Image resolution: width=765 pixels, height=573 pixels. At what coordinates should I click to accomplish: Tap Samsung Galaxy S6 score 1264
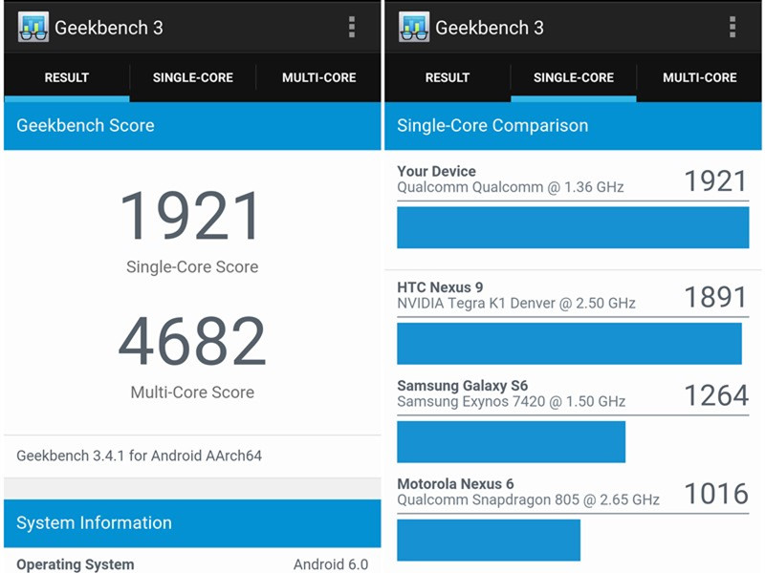pyautogui.click(x=716, y=395)
